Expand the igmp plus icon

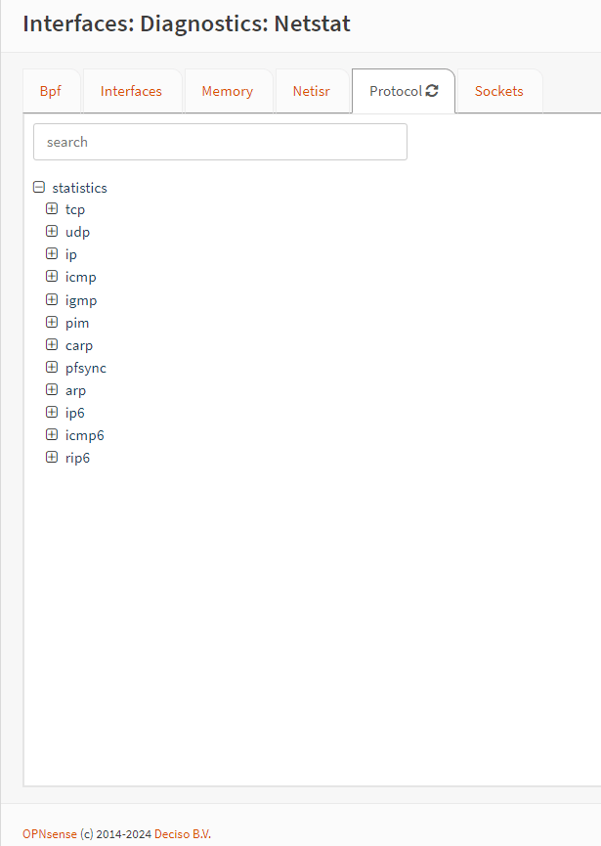[x=52, y=299]
